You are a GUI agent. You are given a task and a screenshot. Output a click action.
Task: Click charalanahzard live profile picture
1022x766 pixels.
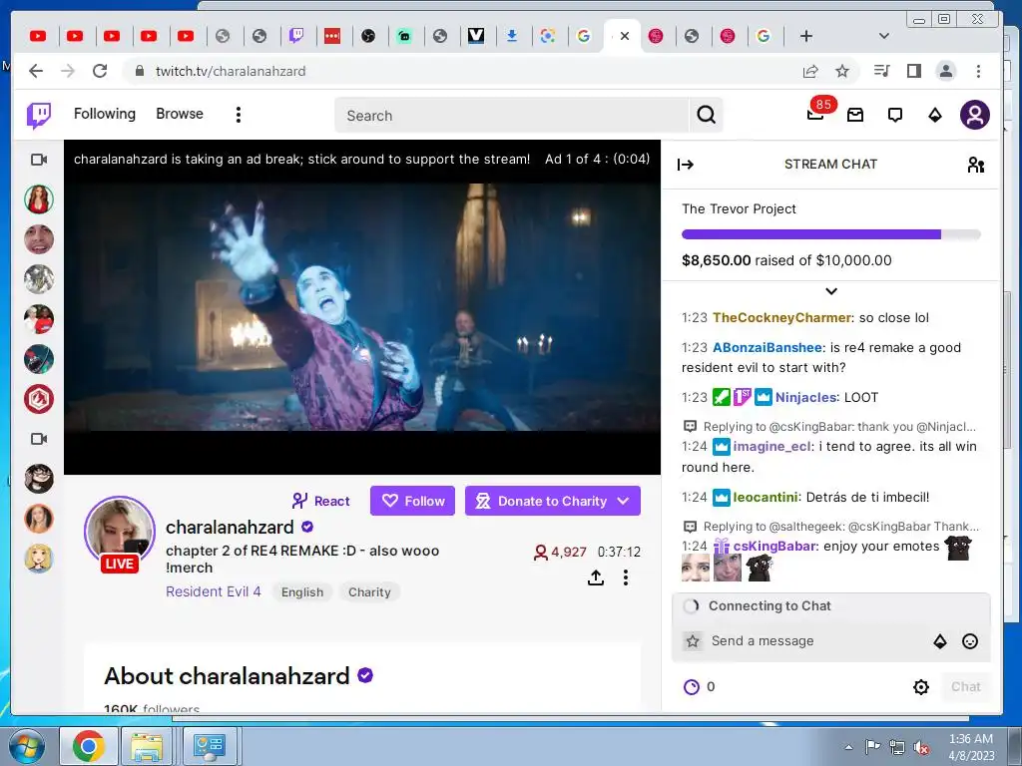[x=120, y=533]
